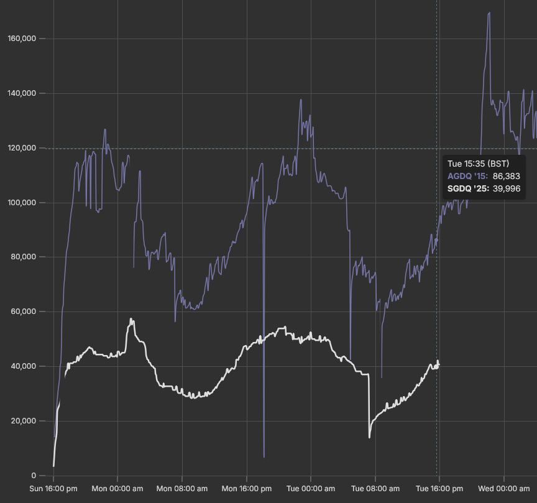Viewport: 537px width, 503px height.
Task: Click the 0 y-axis label
Action: (34, 475)
